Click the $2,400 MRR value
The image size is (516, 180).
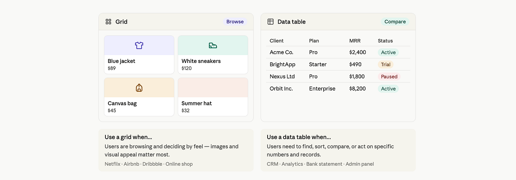point(358,52)
